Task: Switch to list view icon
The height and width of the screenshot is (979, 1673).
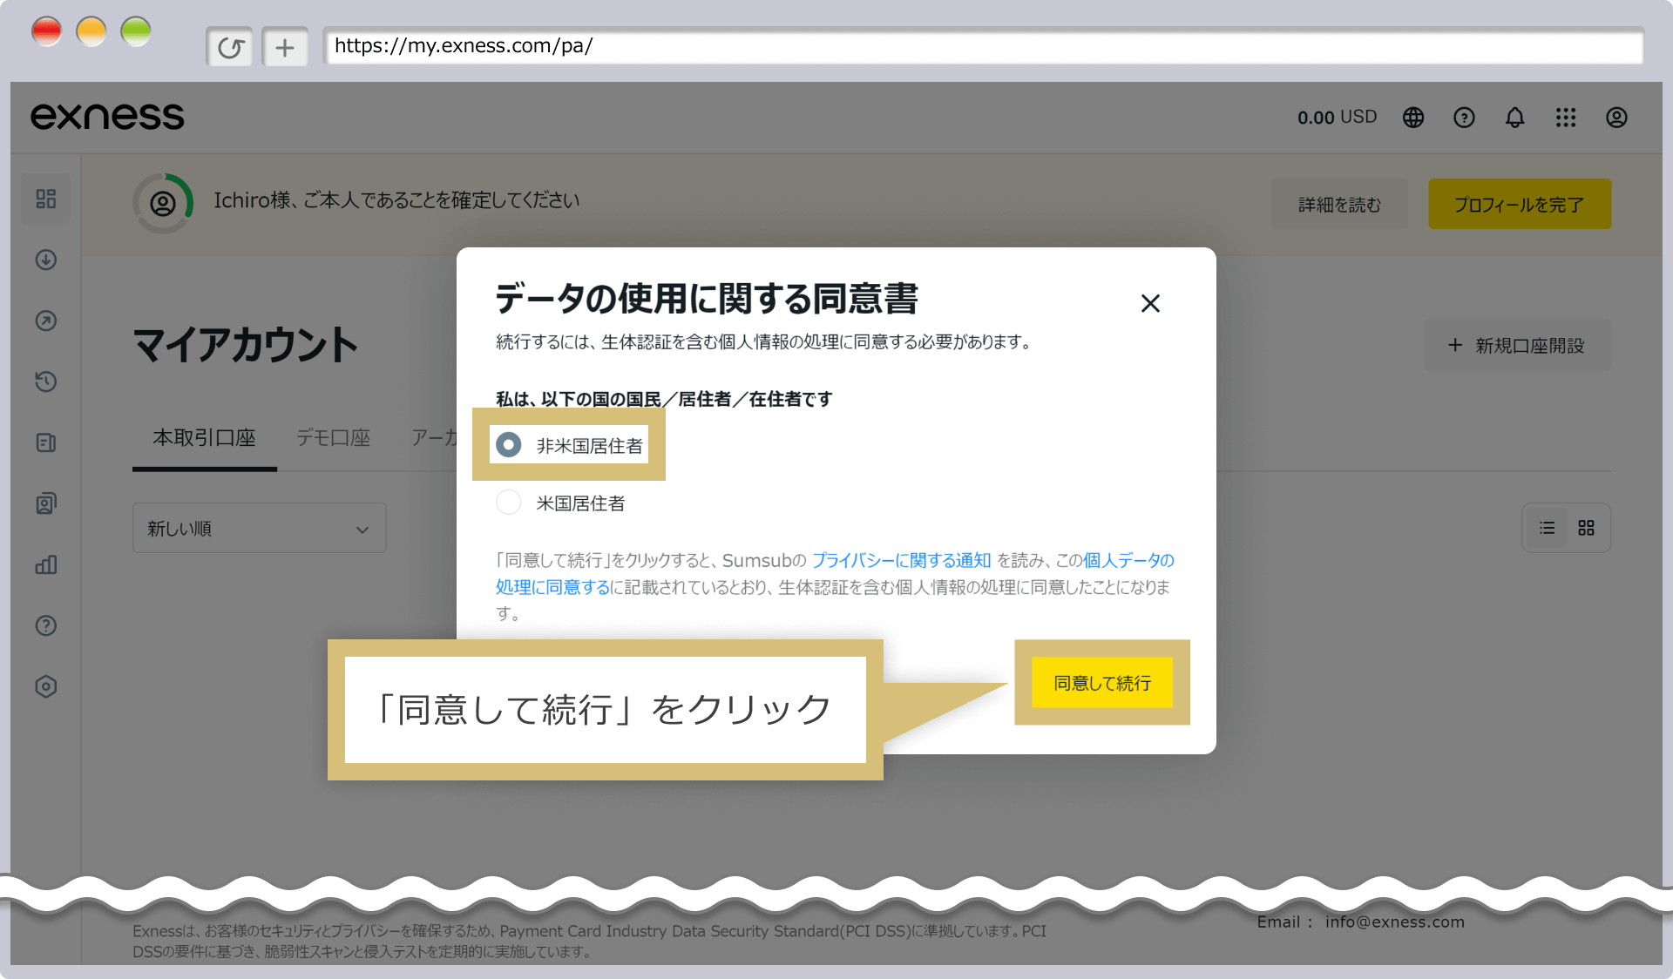Action: point(1547,528)
